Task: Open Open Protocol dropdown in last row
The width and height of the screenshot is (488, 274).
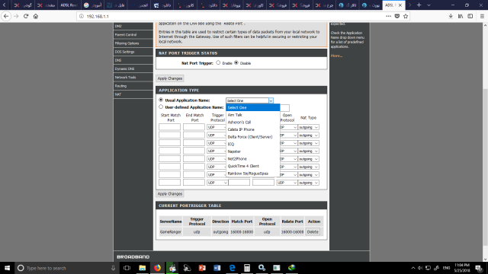Action: tap(287, 183)
